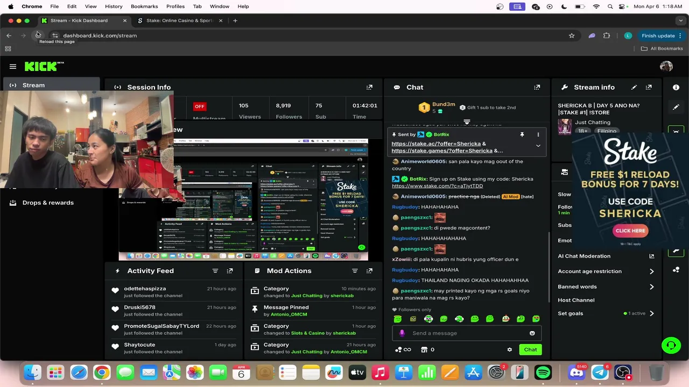Pop out the Chat panel
689x387 pixels.
tap(537, 87)
